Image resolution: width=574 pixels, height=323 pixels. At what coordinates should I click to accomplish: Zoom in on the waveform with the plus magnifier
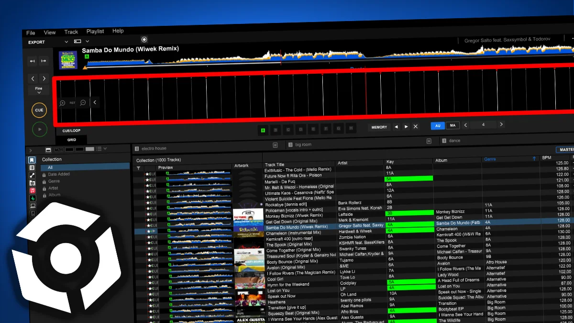tap(62, 103)
